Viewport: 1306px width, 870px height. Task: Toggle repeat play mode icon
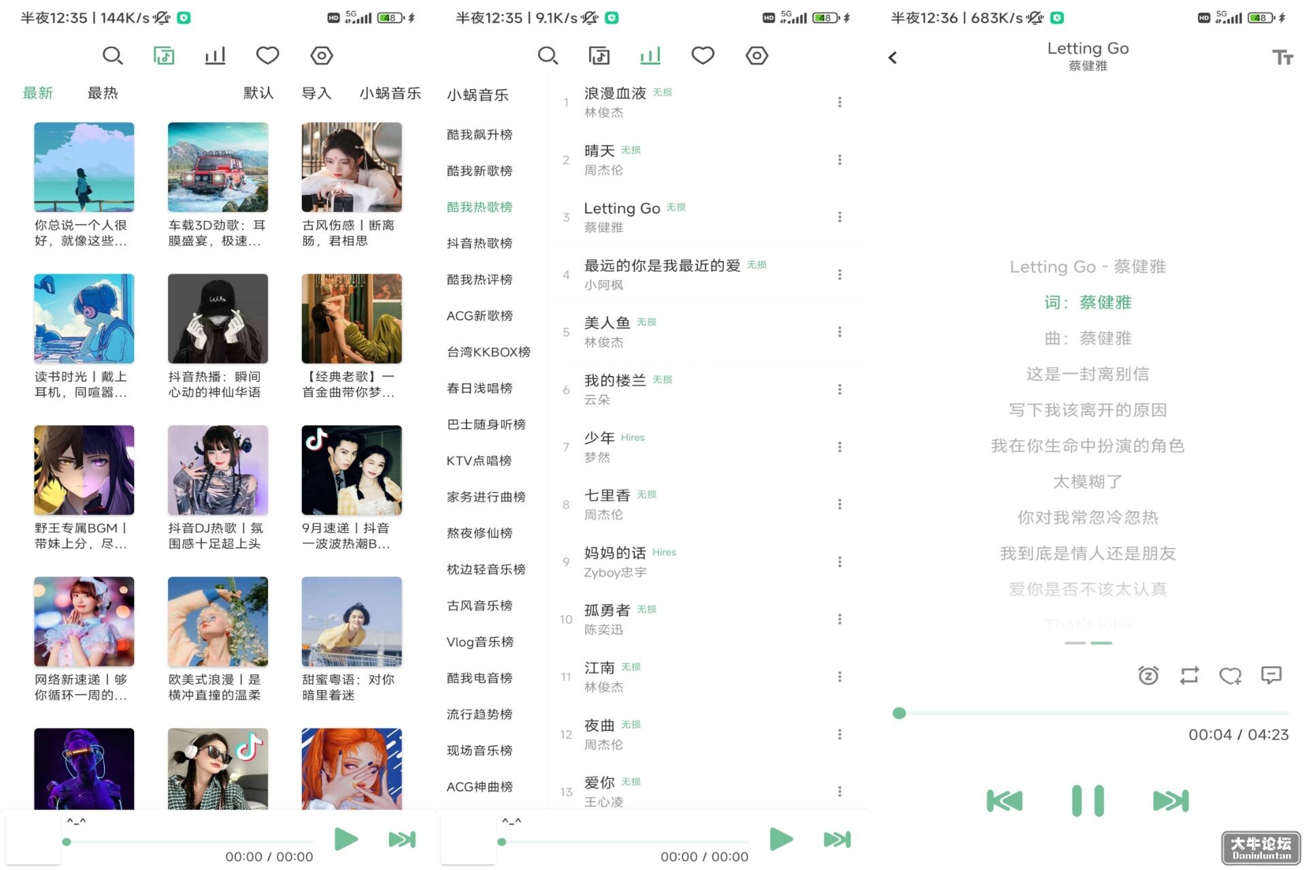point(1189,675)
